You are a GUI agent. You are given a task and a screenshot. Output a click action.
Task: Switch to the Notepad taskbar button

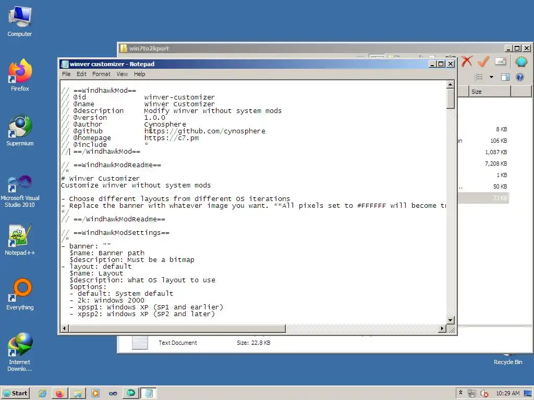coord(149,393)
